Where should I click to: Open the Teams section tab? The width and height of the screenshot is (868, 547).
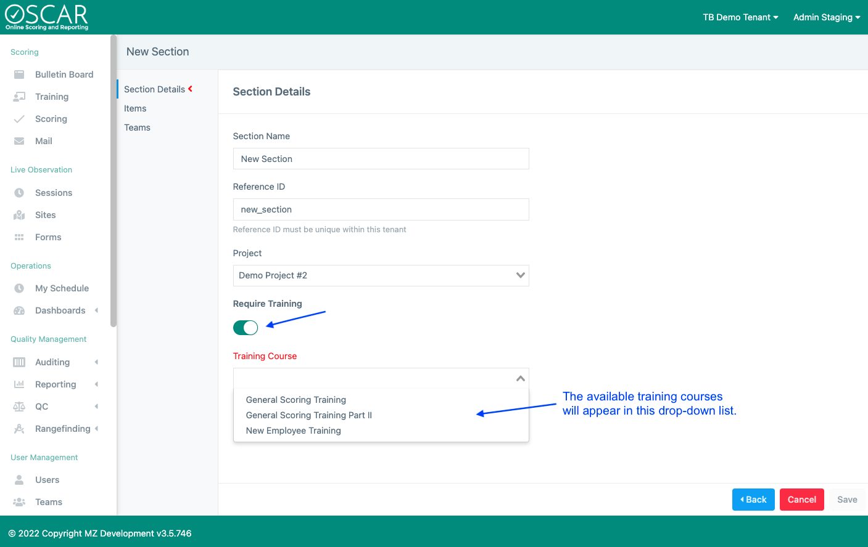pyautogui.click(x=137, y=128)
